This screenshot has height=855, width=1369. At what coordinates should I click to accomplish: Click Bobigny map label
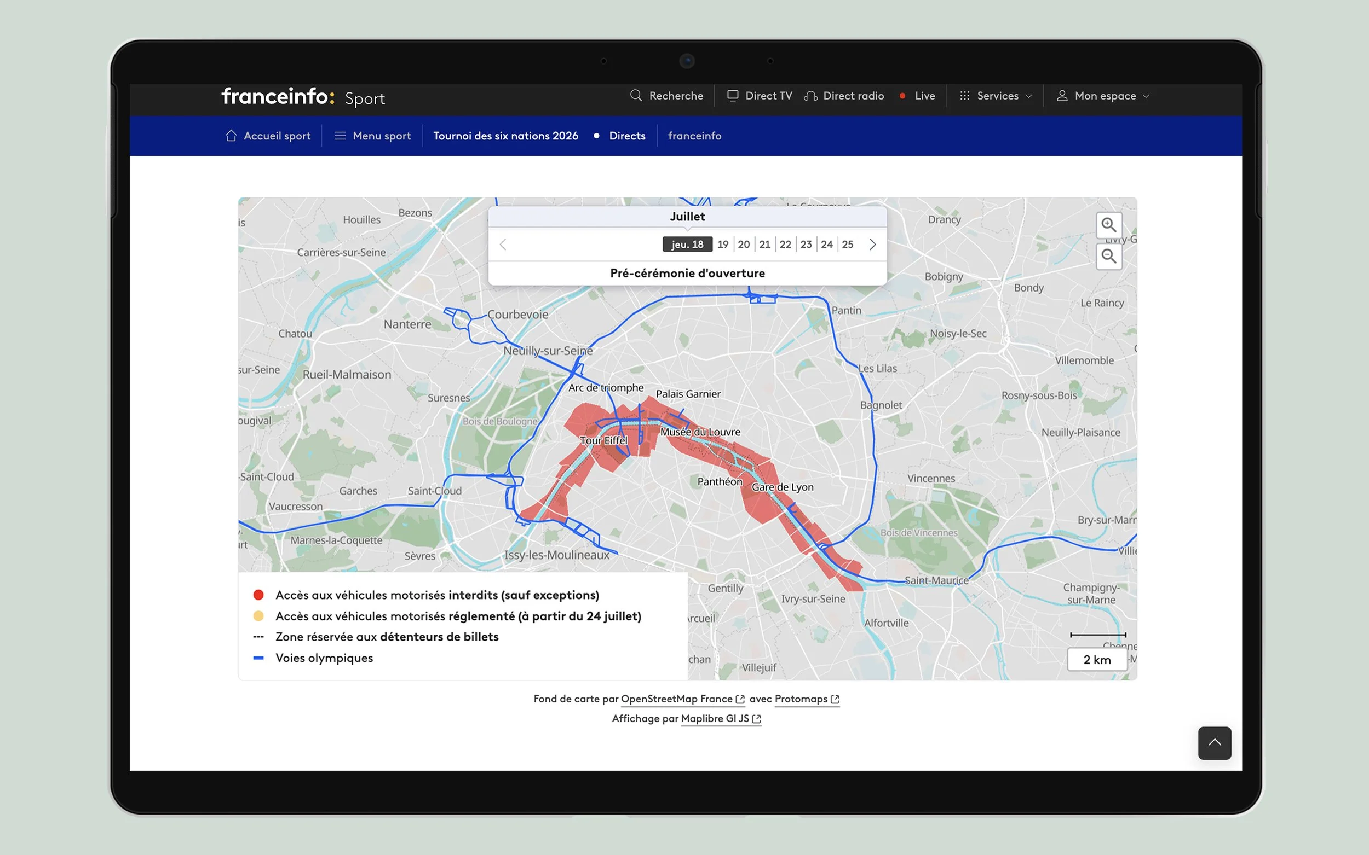944,276
